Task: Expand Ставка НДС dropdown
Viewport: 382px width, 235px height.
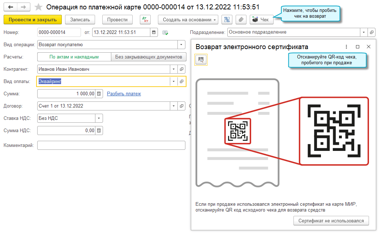Action: [99, 118]
